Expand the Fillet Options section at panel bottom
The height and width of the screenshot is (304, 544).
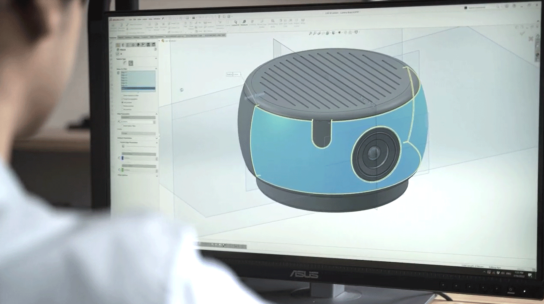157,176
